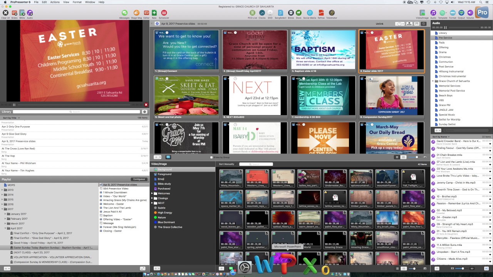
Task: Expand the January 2017 folder
Action: 5,214
